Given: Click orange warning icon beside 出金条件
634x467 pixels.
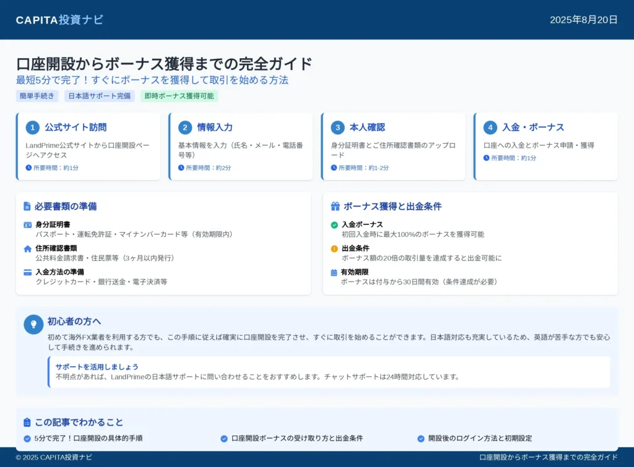Looking at the screenshot, I should pyautogui.click(x=334, y=249).
